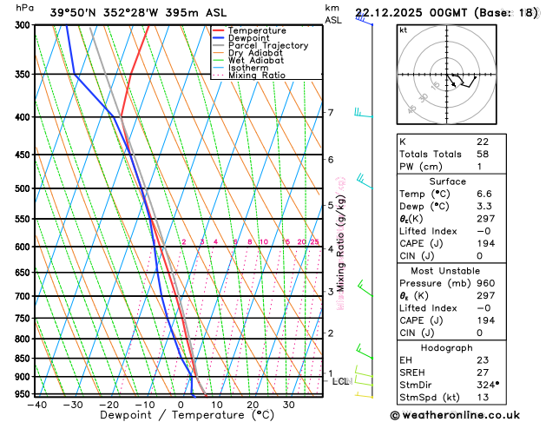This screenshot has width=546, height=422.
Task: Click the 4 km altitude label
Action: 331,249
